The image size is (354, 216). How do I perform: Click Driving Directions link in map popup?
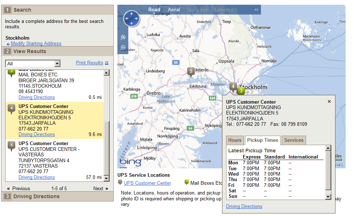coord(244,206)
